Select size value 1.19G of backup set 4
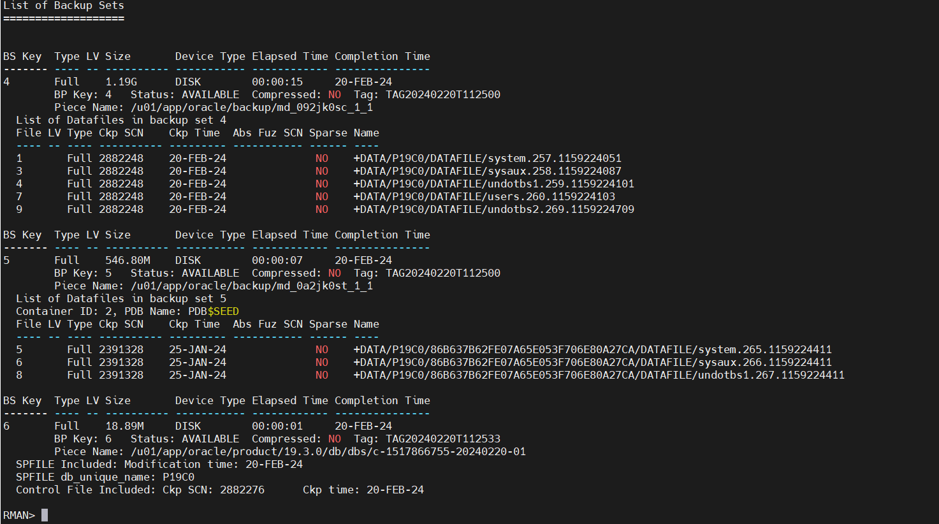Image resolution: width=939 pixels, height=524 pixels. tap(121, 82)
